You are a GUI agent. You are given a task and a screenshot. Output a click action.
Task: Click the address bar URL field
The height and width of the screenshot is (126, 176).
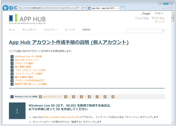click(x=46, y=8)
